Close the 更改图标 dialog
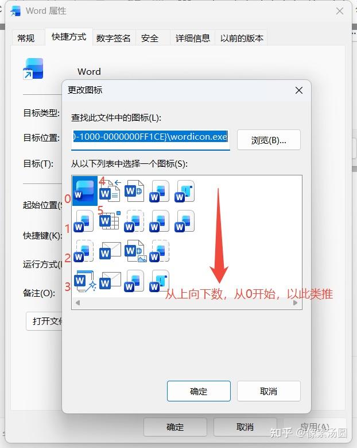 pyautogui.click(x=299, y=90)
